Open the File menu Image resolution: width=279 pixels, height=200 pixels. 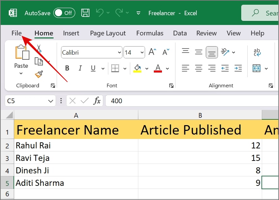16,33
